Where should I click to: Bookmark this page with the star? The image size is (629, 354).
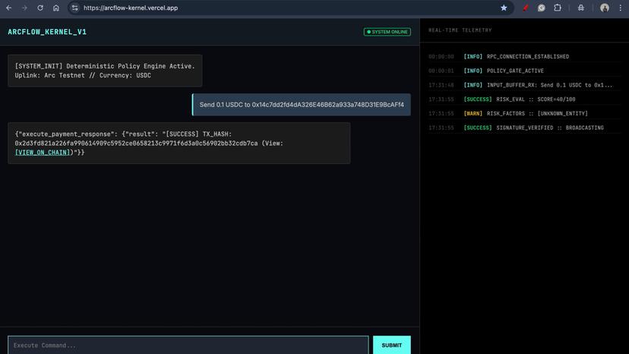(504, 8)
